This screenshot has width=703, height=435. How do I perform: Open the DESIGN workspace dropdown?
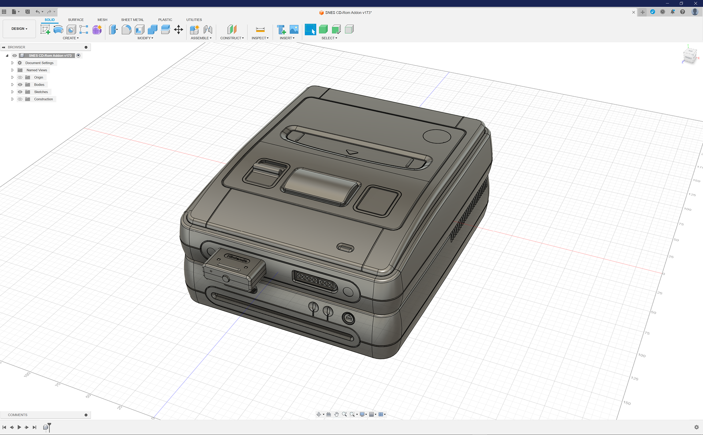[x=19, y=29]
